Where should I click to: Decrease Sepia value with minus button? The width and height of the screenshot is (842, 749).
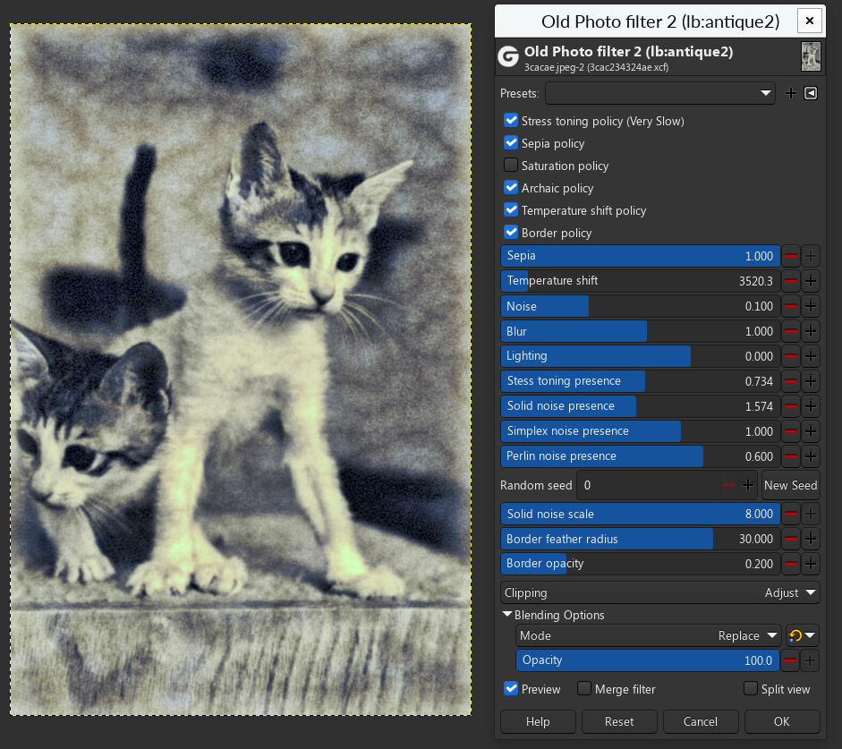791,256
